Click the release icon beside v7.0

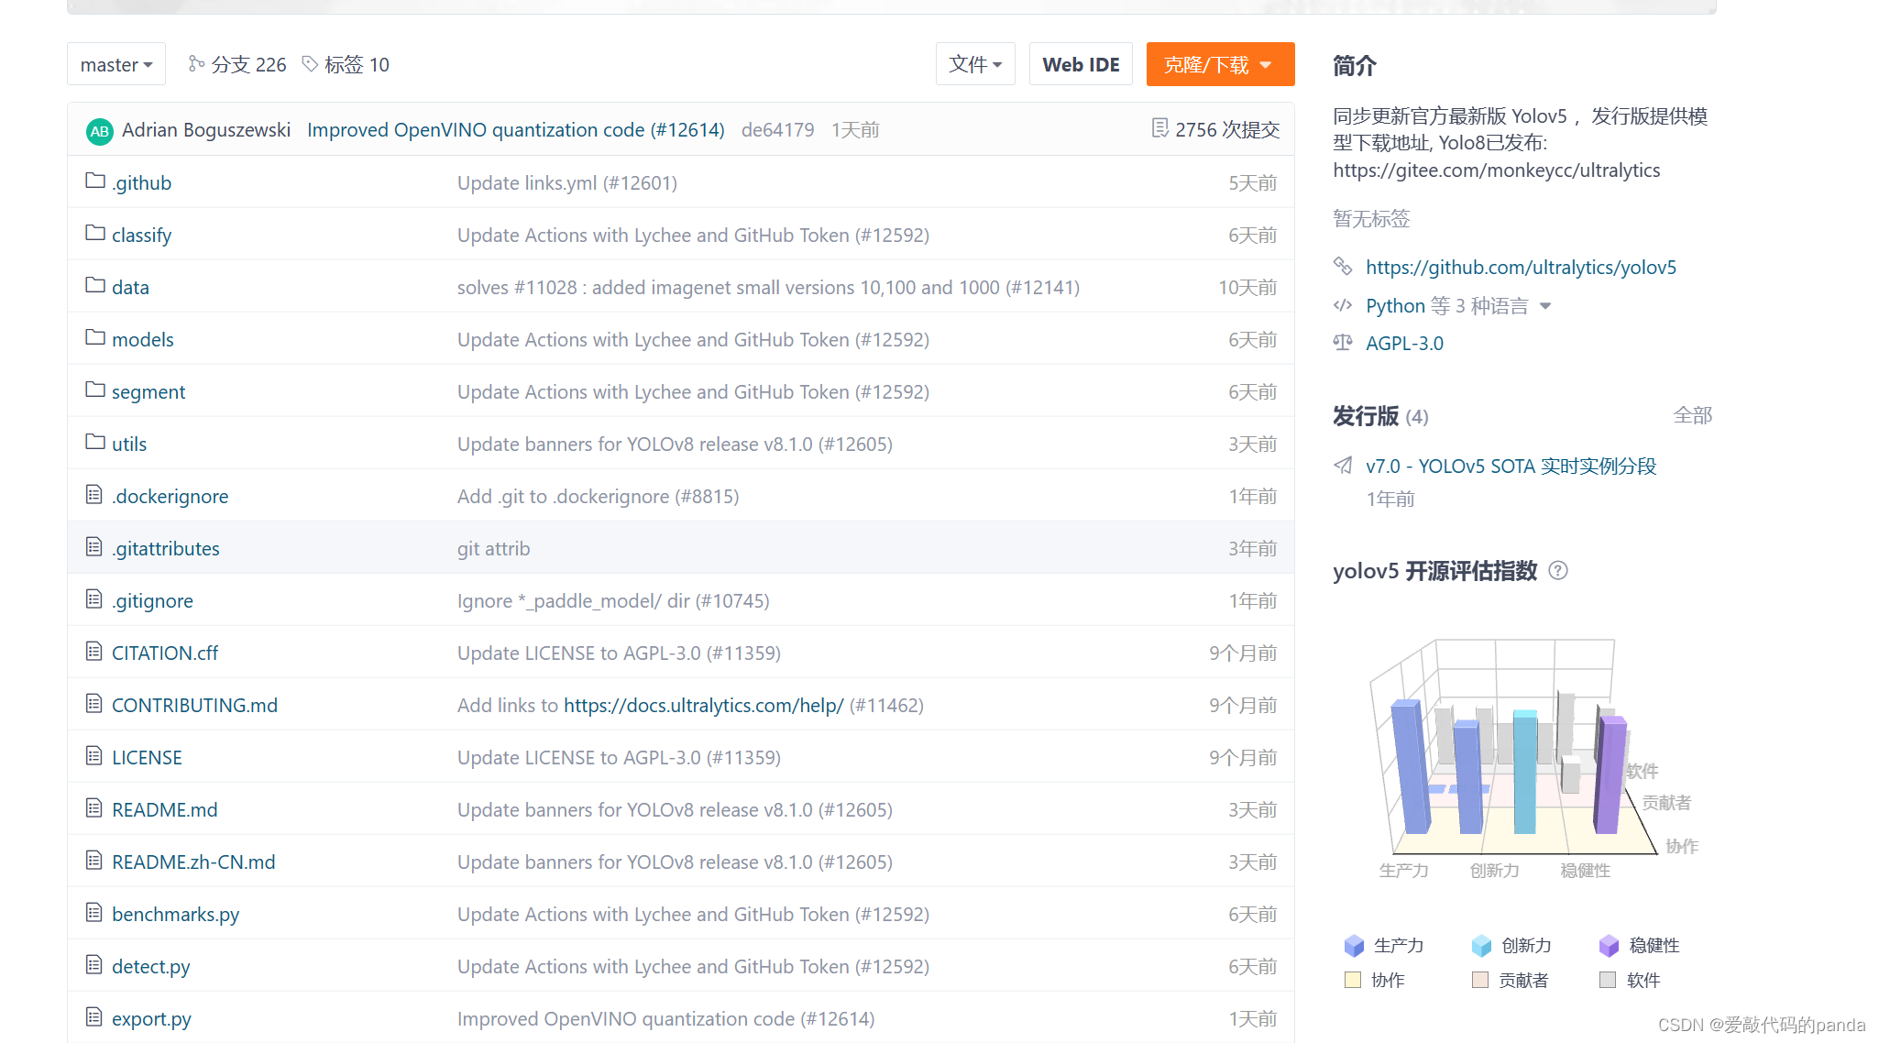point(1343,466)
